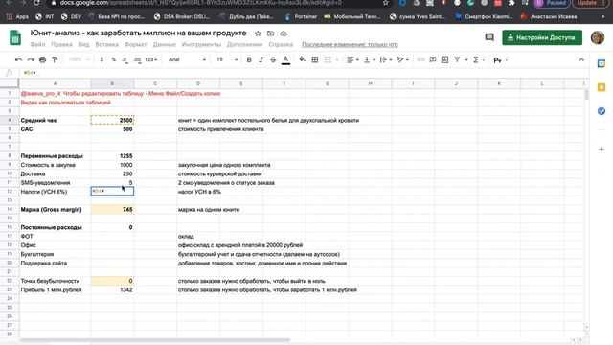Open the functions sigma dropdown
Image resolution: width=613 pixels, height=345 pixels.
(478, 59)
